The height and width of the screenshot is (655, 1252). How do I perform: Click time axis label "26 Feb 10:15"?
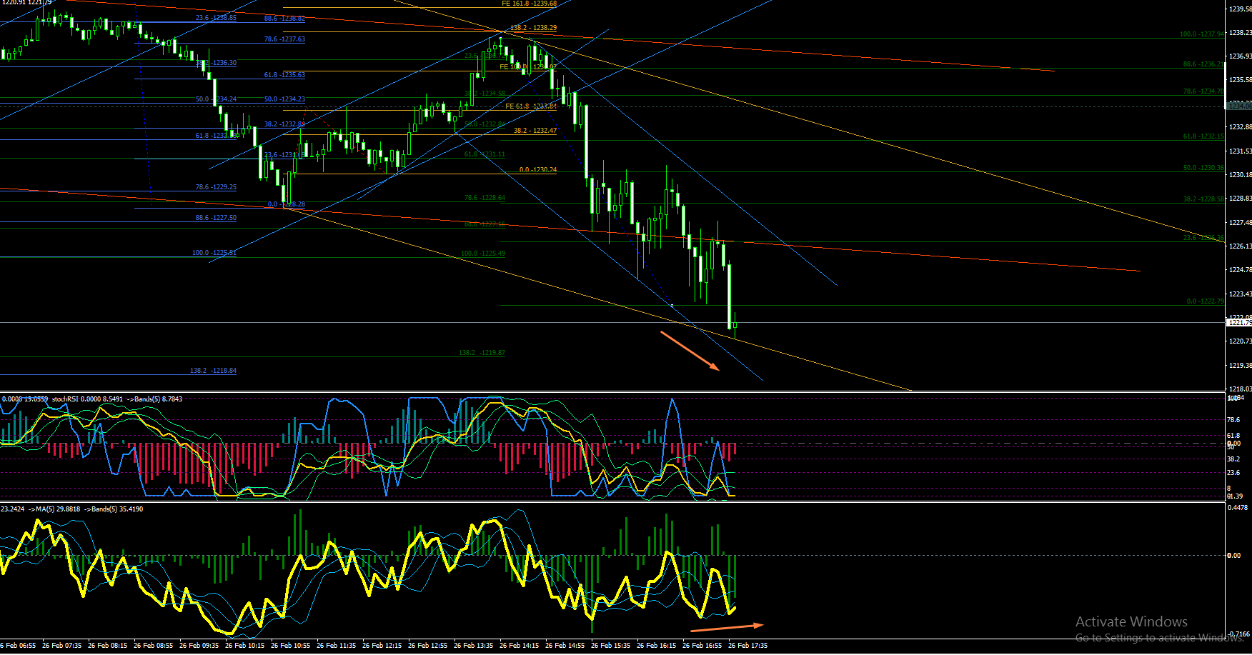pyautogui.click(x=244, y=646)
